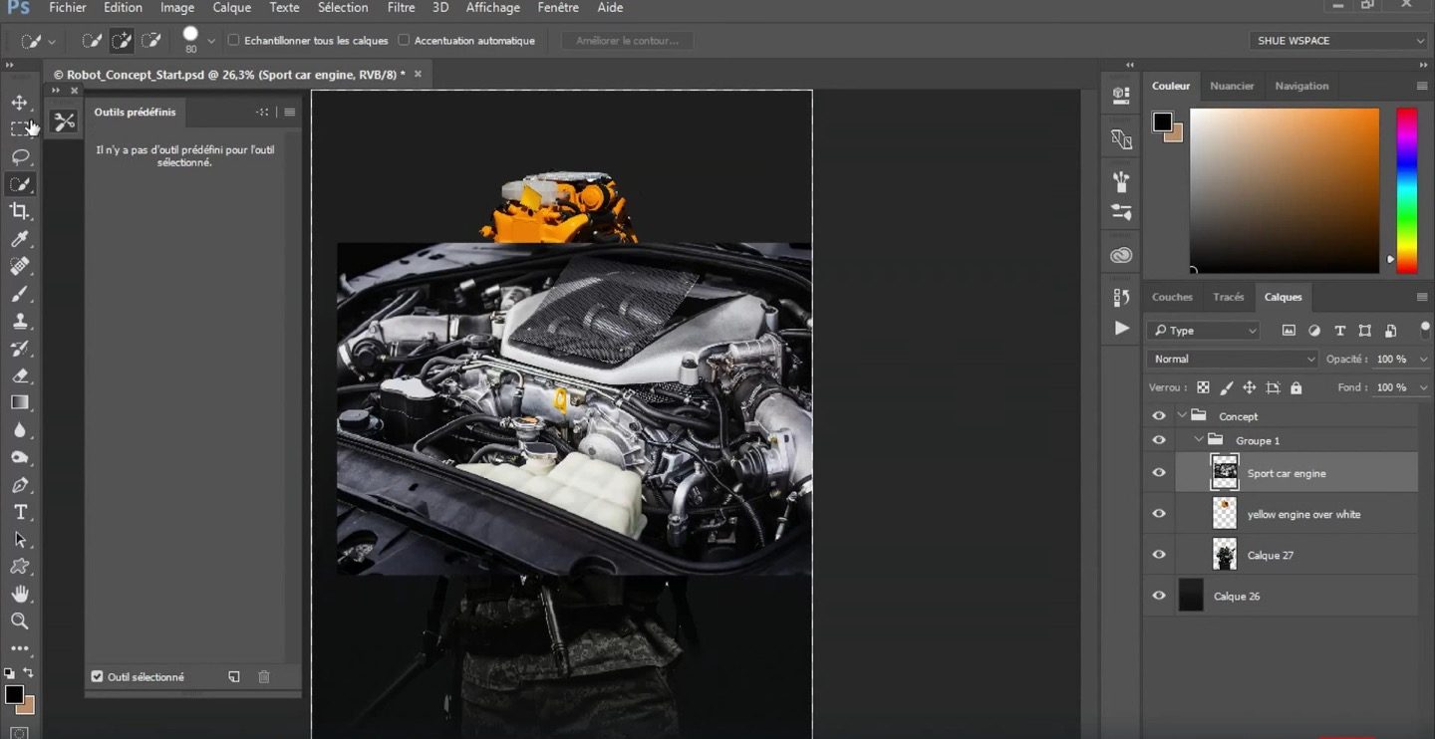Select the Path Selection tool
1435x739 pixels.
pyautogui.click(x=19, y=539)
